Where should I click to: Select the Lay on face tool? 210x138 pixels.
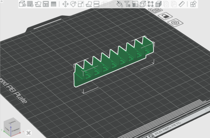89,4
